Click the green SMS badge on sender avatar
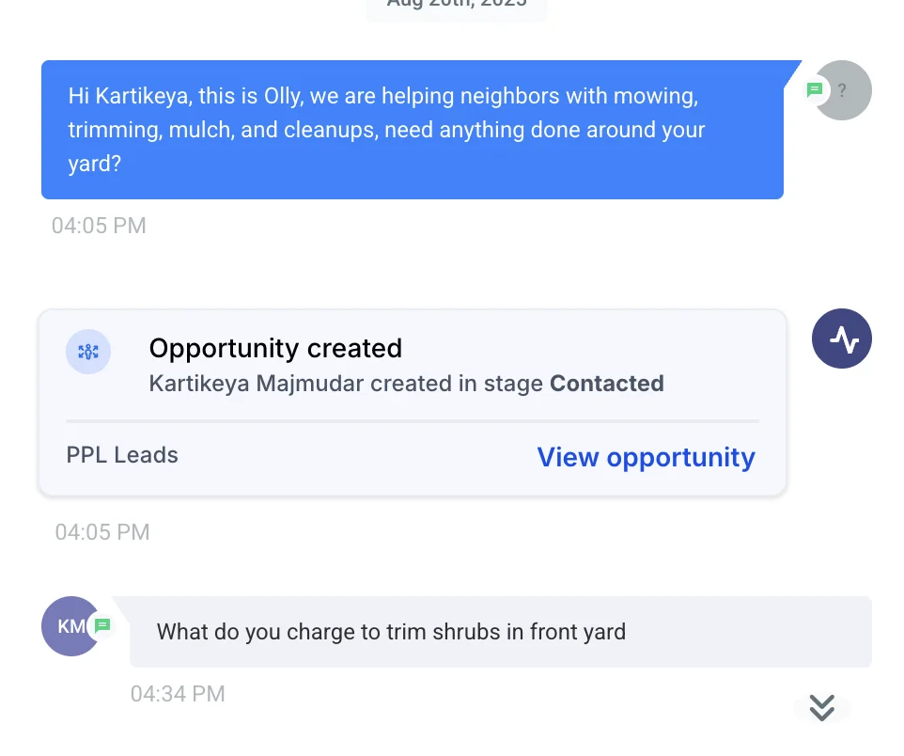904x756 pixels. [815, 90]
